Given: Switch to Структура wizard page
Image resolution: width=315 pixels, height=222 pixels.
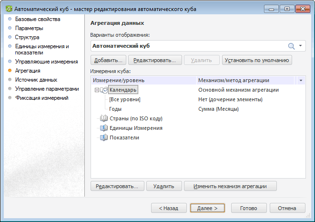Looking at the screenshot, I should [27, 37].
